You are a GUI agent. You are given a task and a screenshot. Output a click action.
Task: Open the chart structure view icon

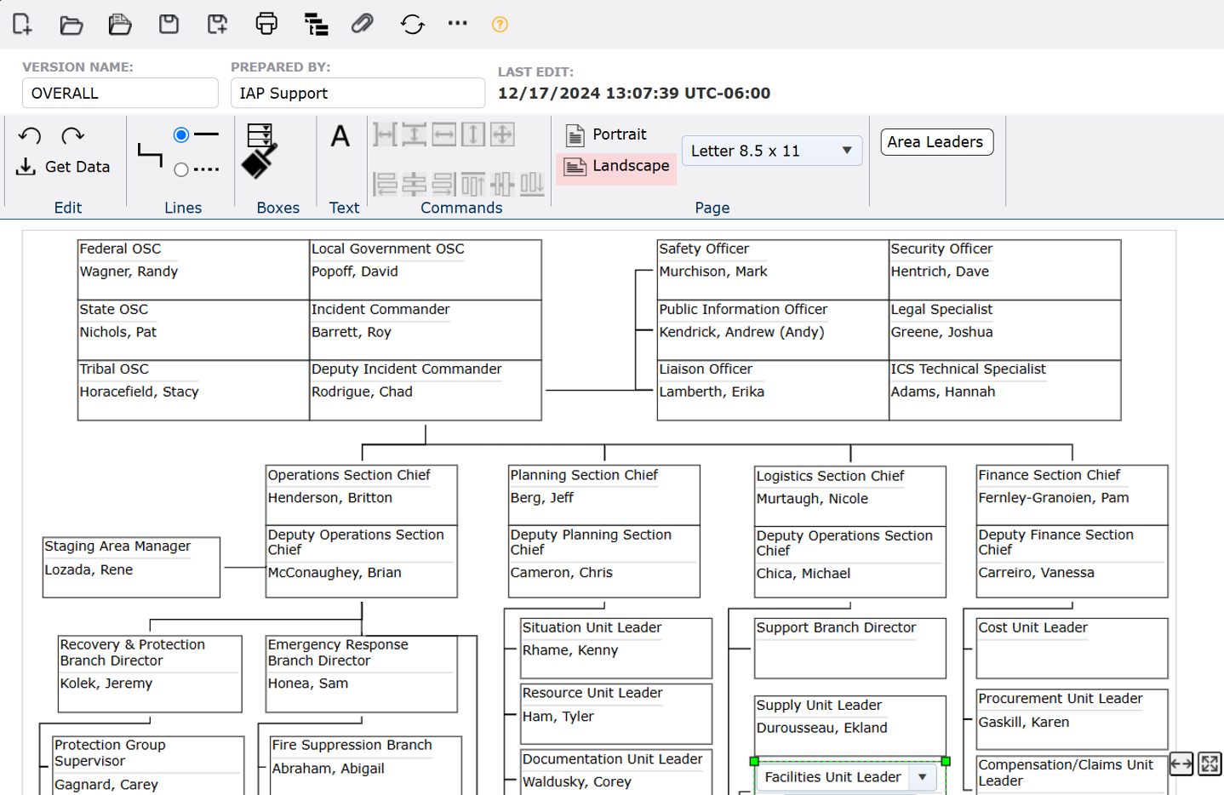tap(316, 24)
